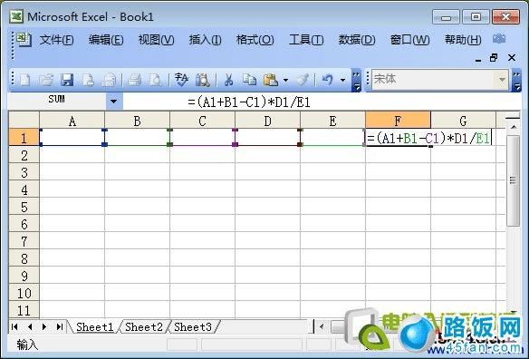This screenshot has width=529, height=359.
Task: Open Print Preview icon
Action: pyautogui.click(x=155, y=80)
